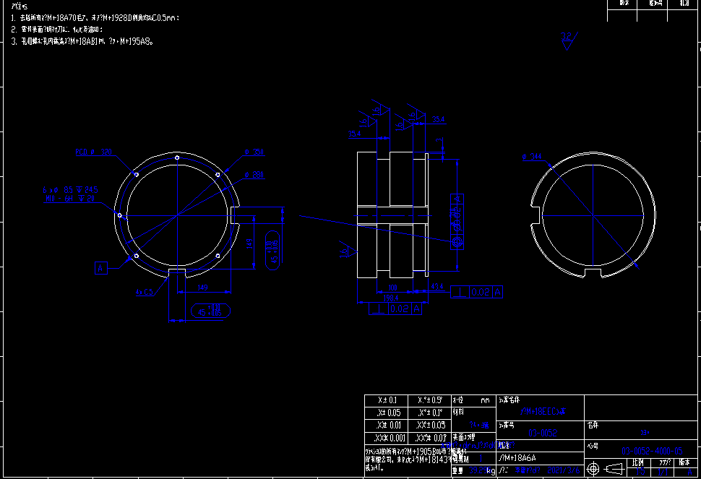Image resolution: width=701 pixels, height=479 pixels.
Task: Select the X± 0.1 tolerance cell
Action: tap(387, 400)
